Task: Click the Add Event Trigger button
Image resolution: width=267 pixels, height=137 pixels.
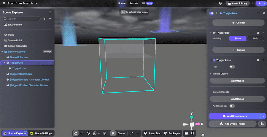Action: pos(233,124)
